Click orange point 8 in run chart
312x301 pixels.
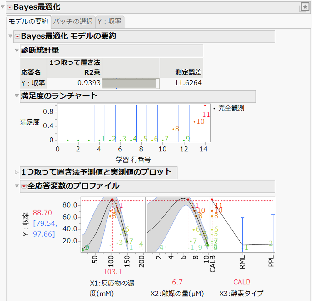[x=173, y=129]
